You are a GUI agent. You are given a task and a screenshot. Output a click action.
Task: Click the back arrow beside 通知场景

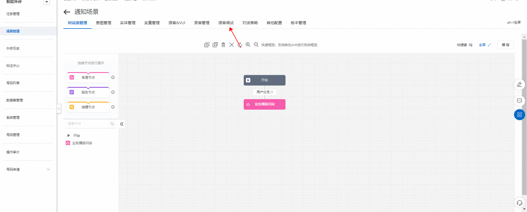(x=67, y=12)
